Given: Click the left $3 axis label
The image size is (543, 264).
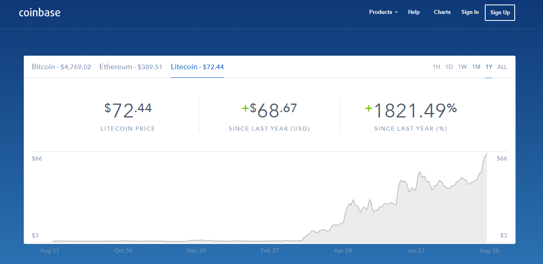Looking at the screenshot, I should click(x=35, y=235).
